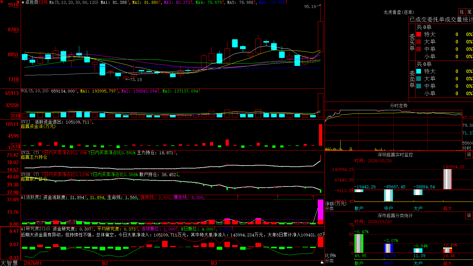This screenshot has height=266, width=473.
Task: Click the 超大 14.48 percentage bar
Action: coord(448,250)
